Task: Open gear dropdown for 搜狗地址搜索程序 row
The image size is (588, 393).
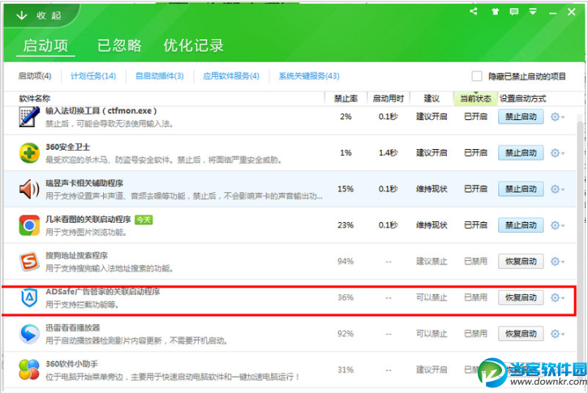Action: (557, 261)
